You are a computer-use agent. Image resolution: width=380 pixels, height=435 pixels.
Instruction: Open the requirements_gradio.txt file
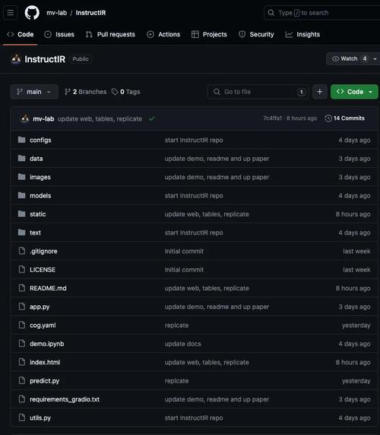[65, 399]
